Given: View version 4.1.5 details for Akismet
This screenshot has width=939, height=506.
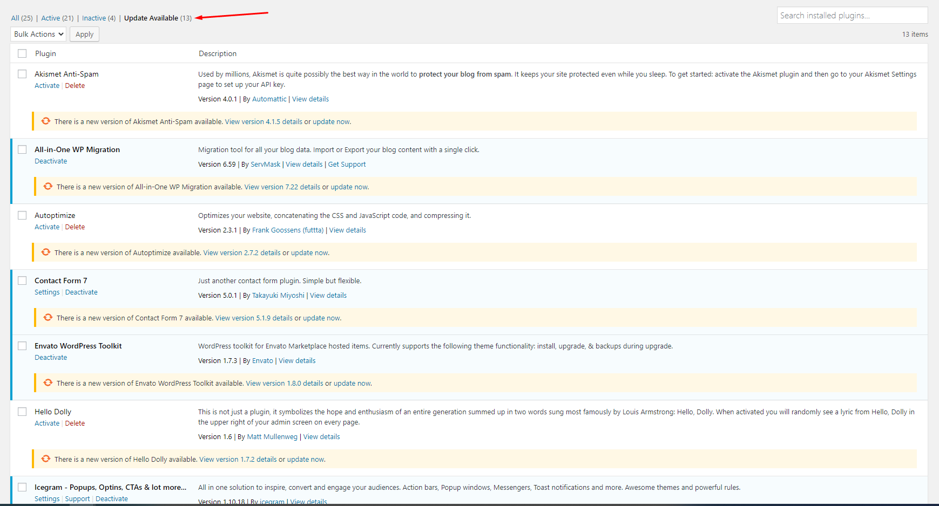Looking at the screenshot, I should pyautogui.click(x=264, y=122).
